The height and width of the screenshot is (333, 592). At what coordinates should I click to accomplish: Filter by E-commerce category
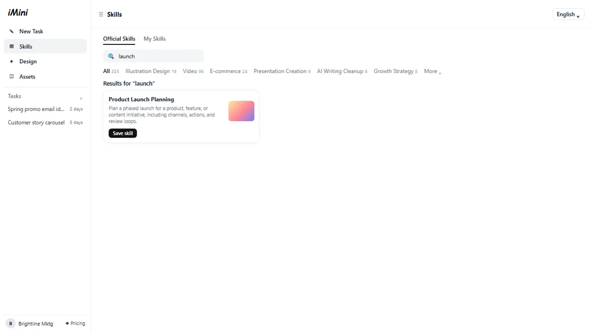click(x=228, y=71)
